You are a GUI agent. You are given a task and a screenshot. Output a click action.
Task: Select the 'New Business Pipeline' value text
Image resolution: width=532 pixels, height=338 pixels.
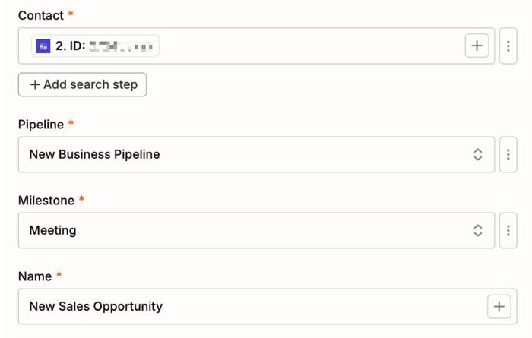94,154
